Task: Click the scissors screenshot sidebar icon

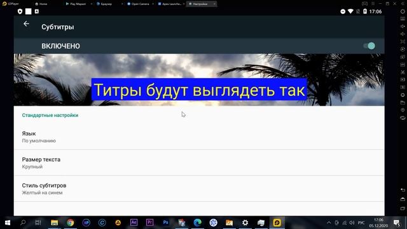Action: click(403, 72)
